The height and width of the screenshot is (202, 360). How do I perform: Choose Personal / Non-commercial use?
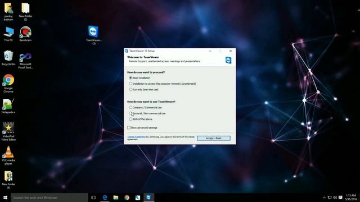147,113
